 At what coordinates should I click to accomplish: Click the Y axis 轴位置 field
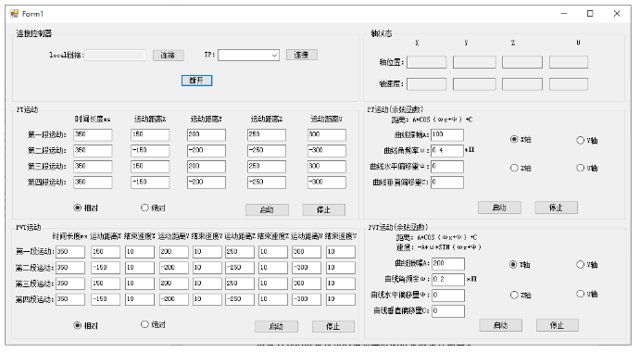tap(474, 62)
